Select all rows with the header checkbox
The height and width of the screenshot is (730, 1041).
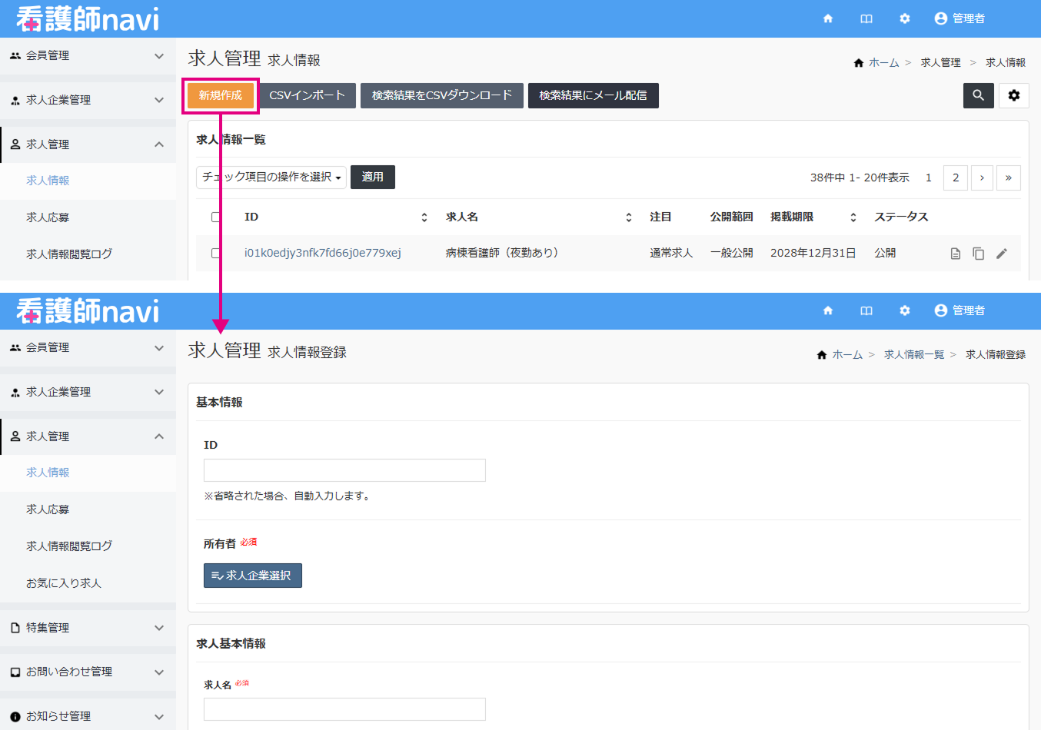click(x=216, y=217)
